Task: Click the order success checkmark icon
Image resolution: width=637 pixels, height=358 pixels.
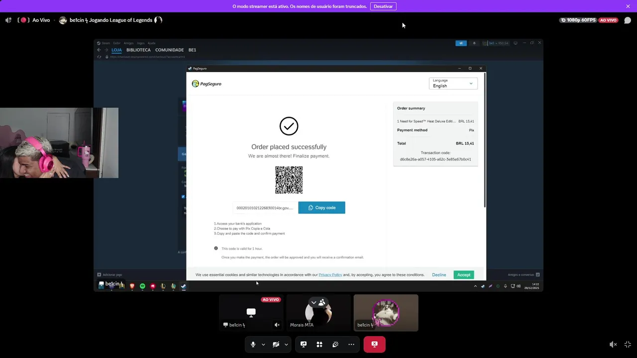Action: [x=289, y=126]
